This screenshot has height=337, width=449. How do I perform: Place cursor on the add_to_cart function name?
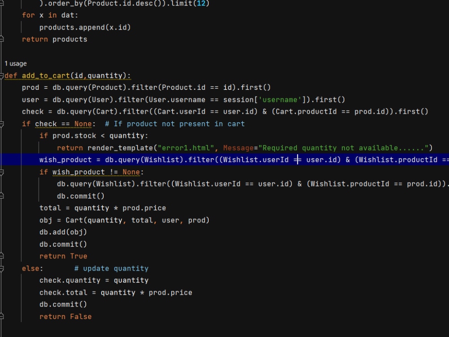coord(46,75)
